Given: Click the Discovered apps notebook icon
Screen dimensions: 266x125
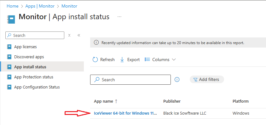Looking at the screenshot, I should (x=9, y=57).
